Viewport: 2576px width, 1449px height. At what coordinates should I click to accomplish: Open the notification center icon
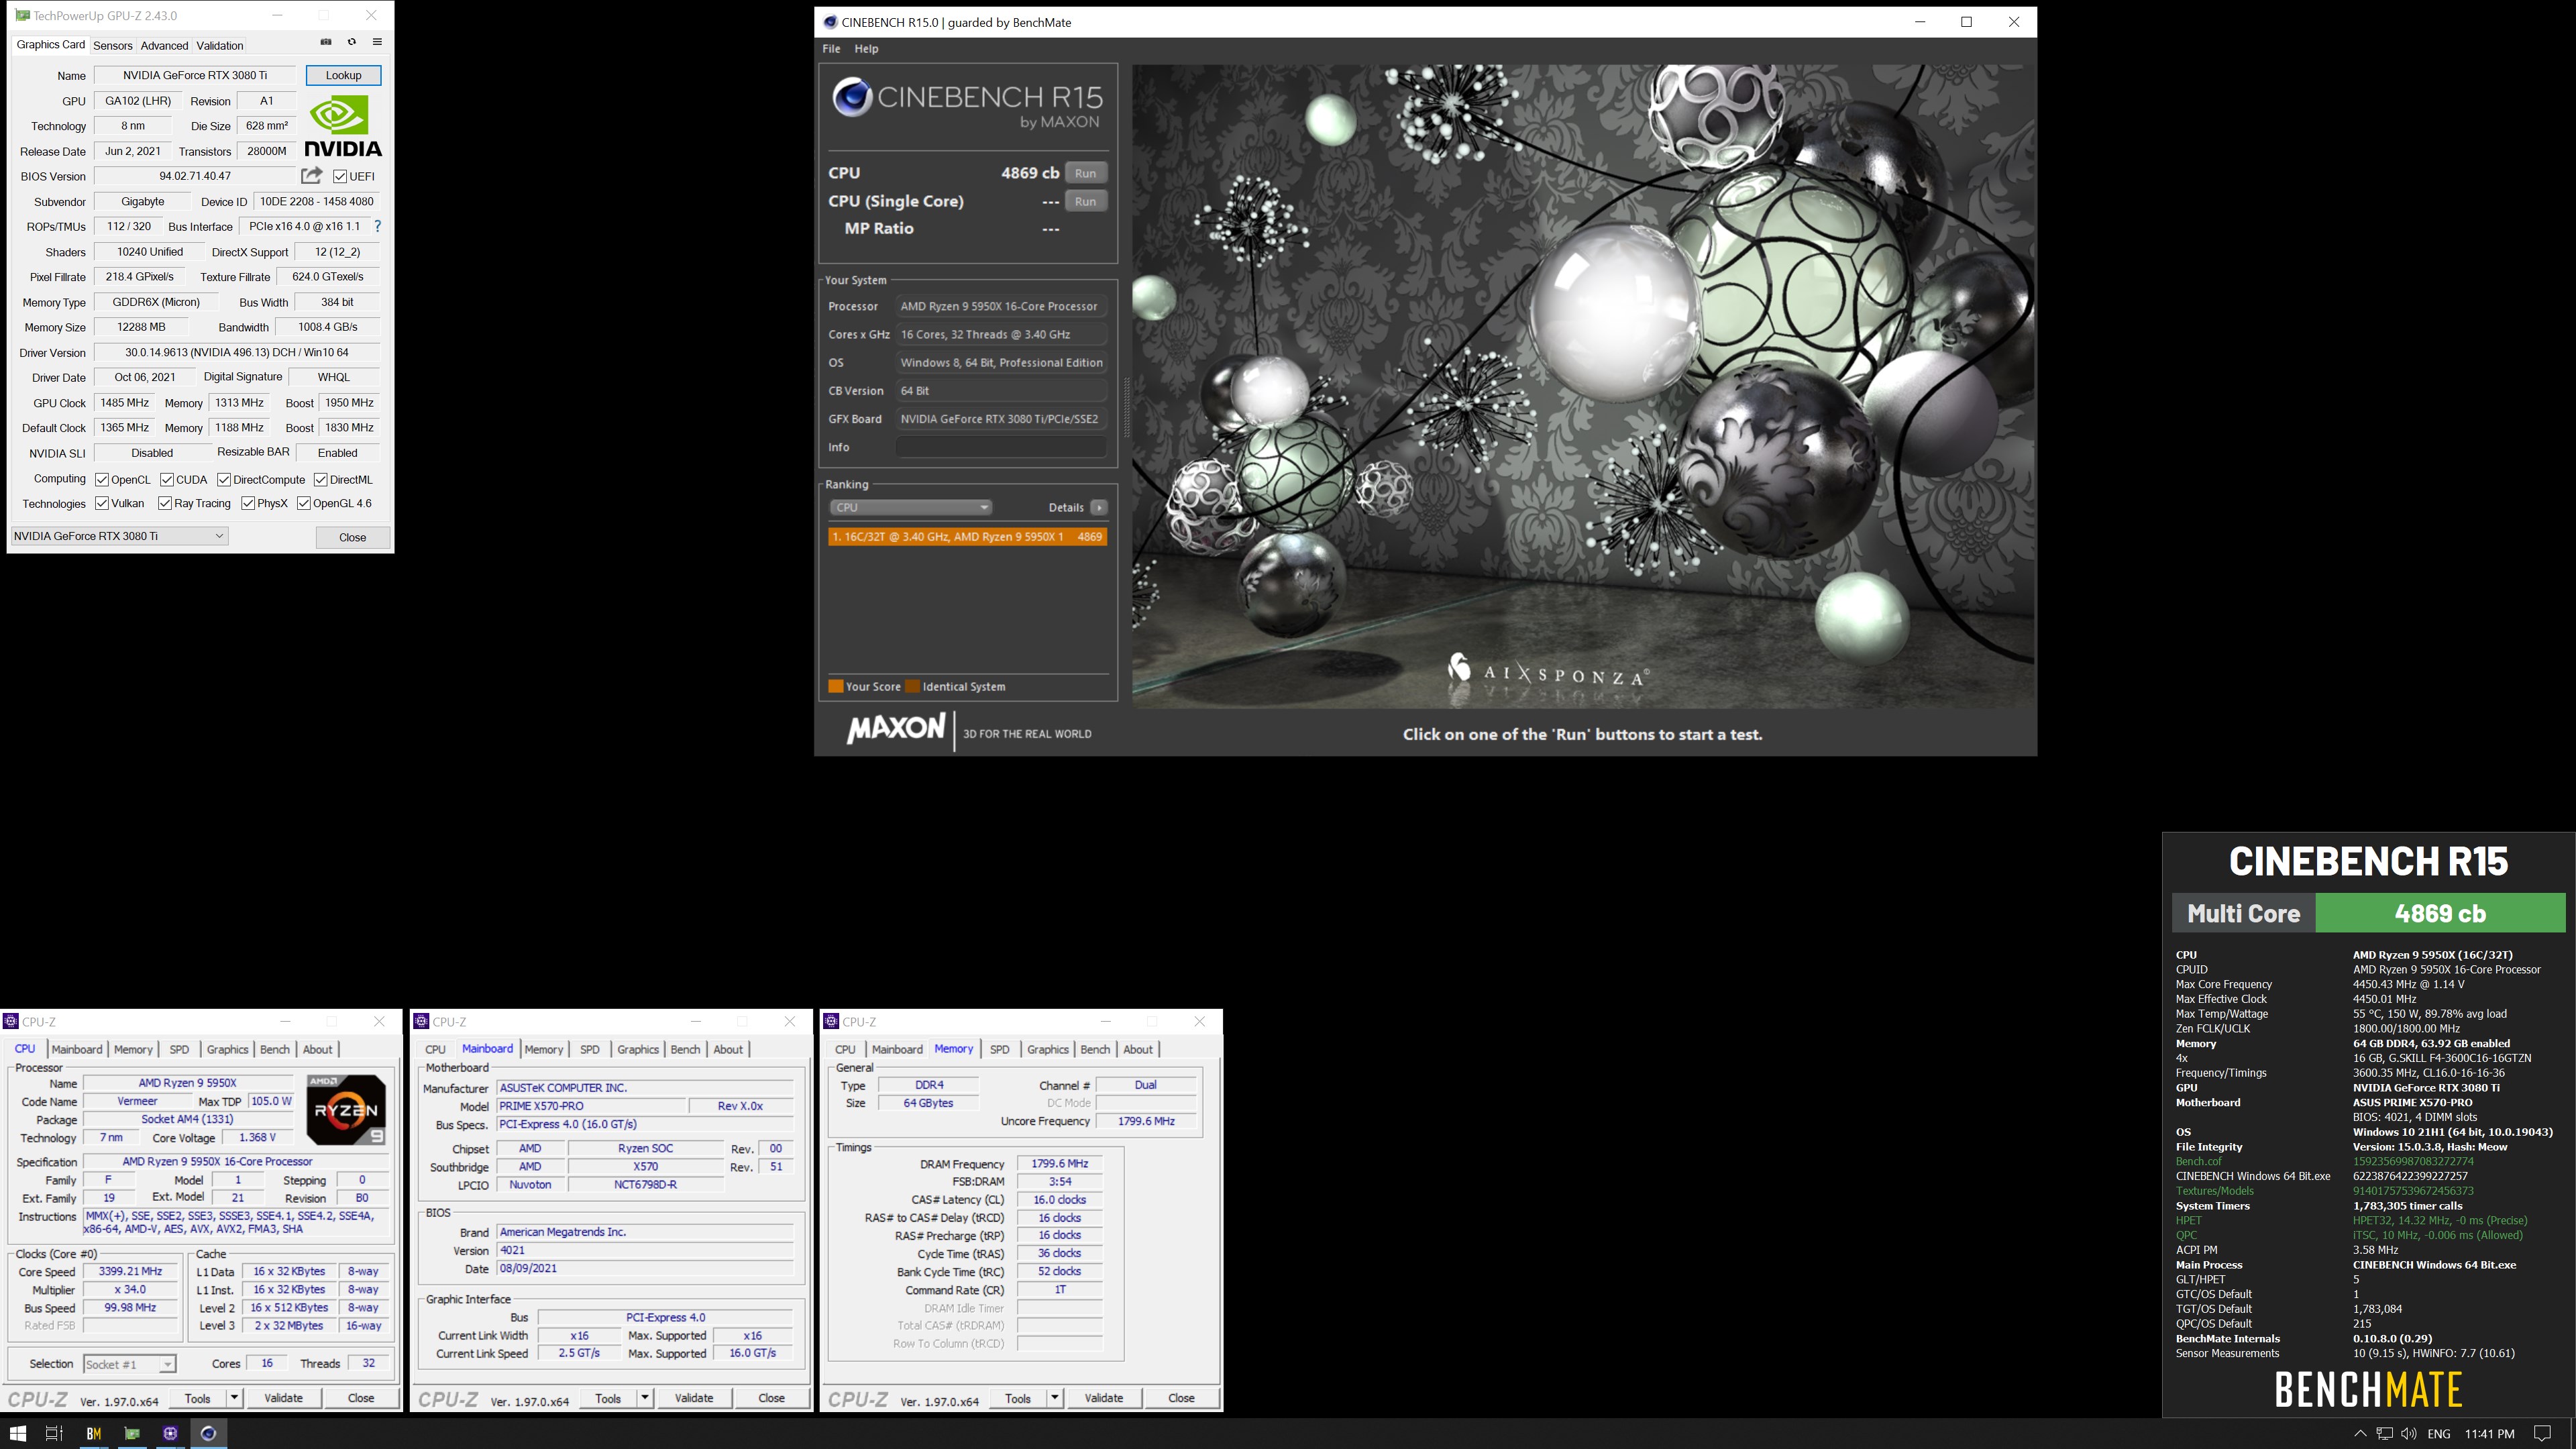point(2543,1433)
